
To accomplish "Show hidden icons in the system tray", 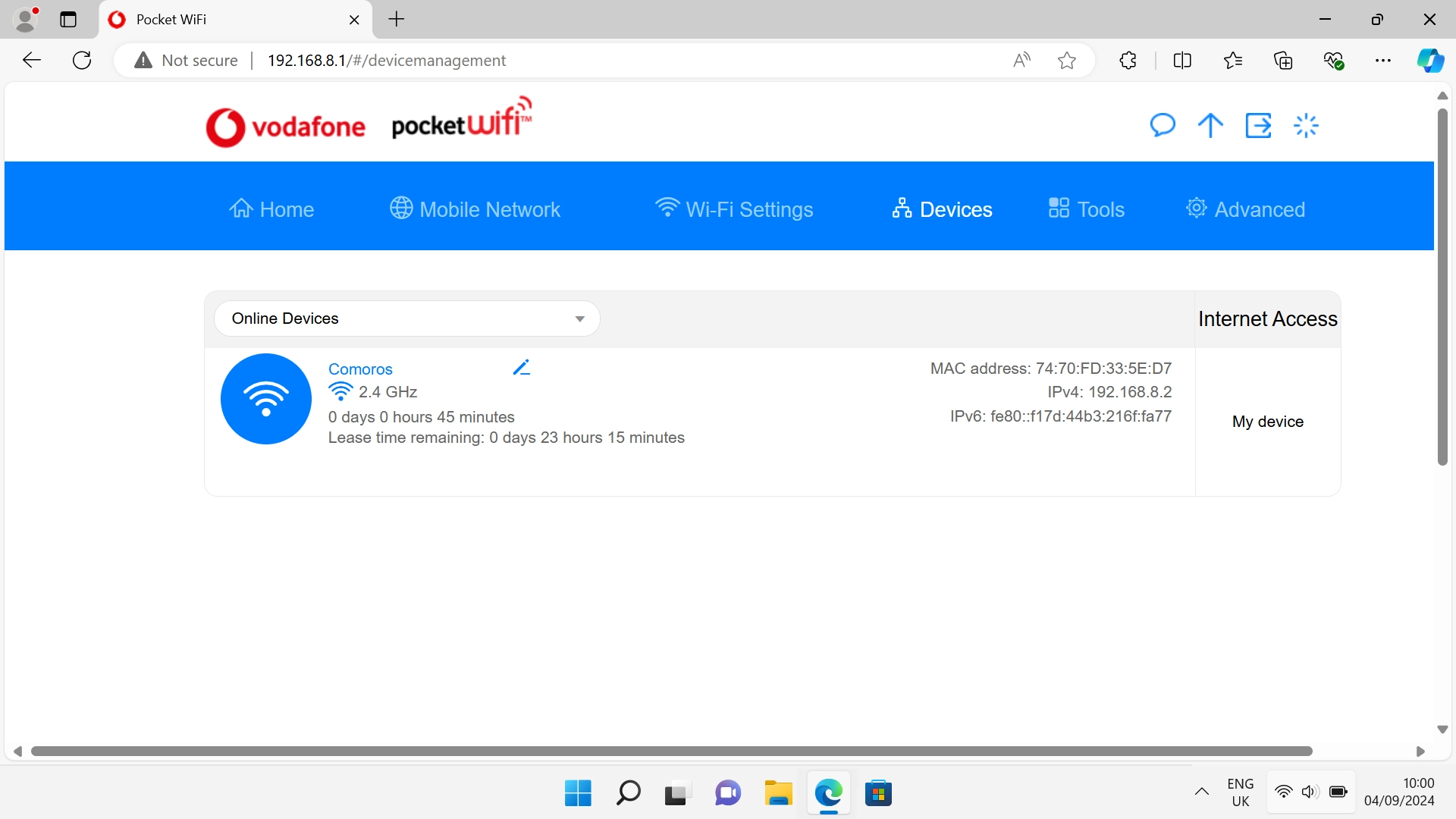I will coord(1202,792).
